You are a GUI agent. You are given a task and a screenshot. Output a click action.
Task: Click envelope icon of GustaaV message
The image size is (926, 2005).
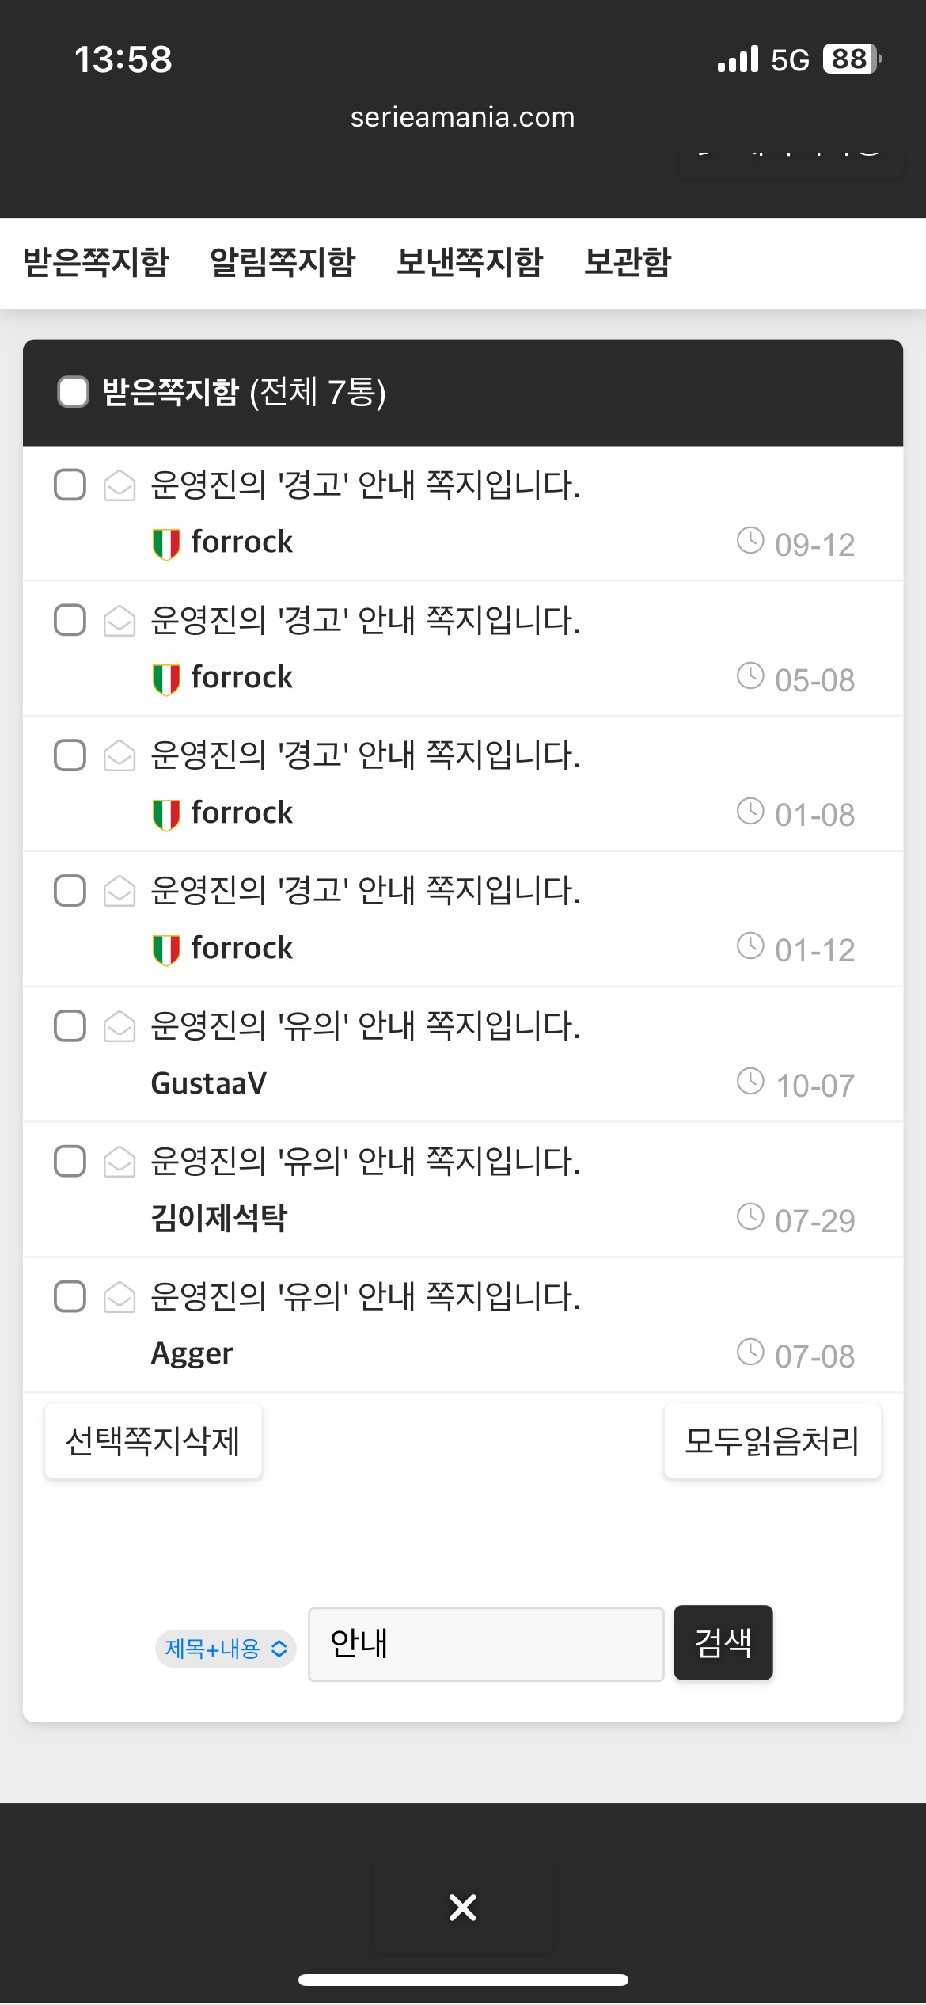(x=120, y=1027)
